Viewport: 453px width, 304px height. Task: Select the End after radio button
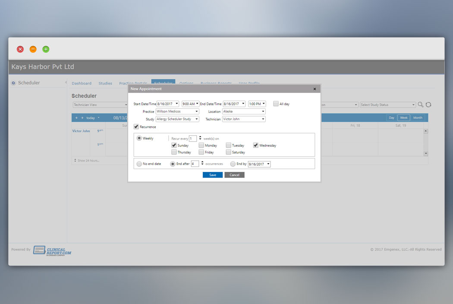click(173, 164)
